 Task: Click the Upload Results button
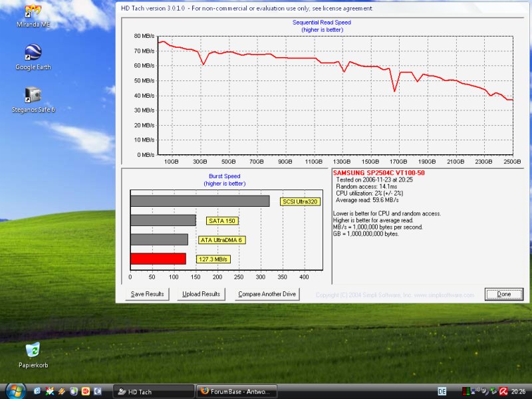click(x=201, y=294)
